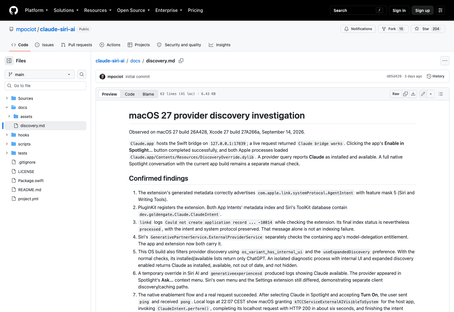The image size is (454, 312).
Task: Open Package.swift in the file tree
Action: point(31,181)
